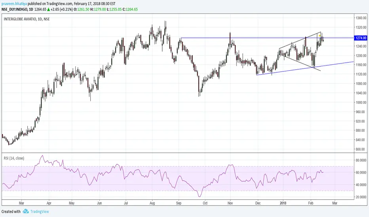The height and width of the screenshot is (217, 369).
Task: Click the RSI 20.0000 axis label
Action: pos(361,197)
